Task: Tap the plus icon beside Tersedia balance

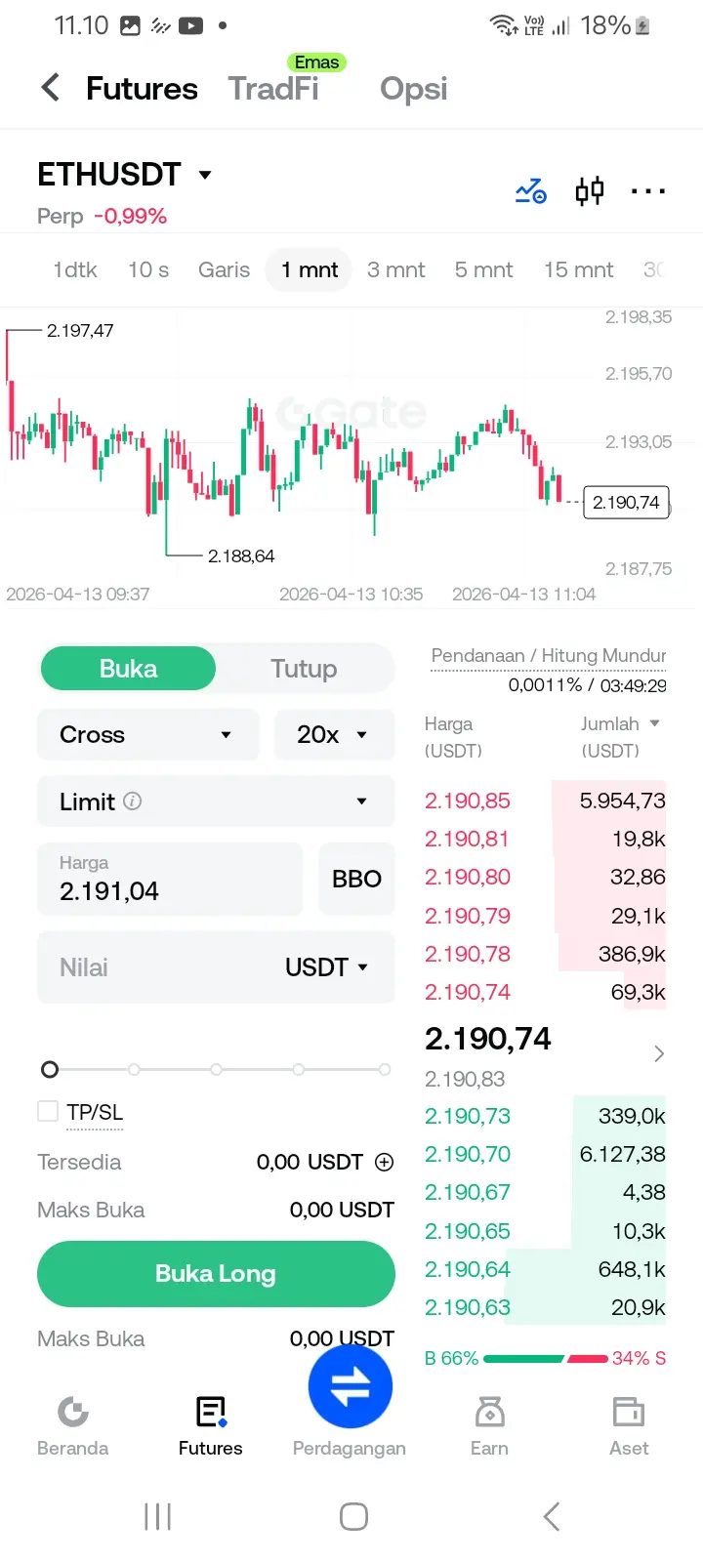Action: pyautogui.click(x=385, y=1162)
